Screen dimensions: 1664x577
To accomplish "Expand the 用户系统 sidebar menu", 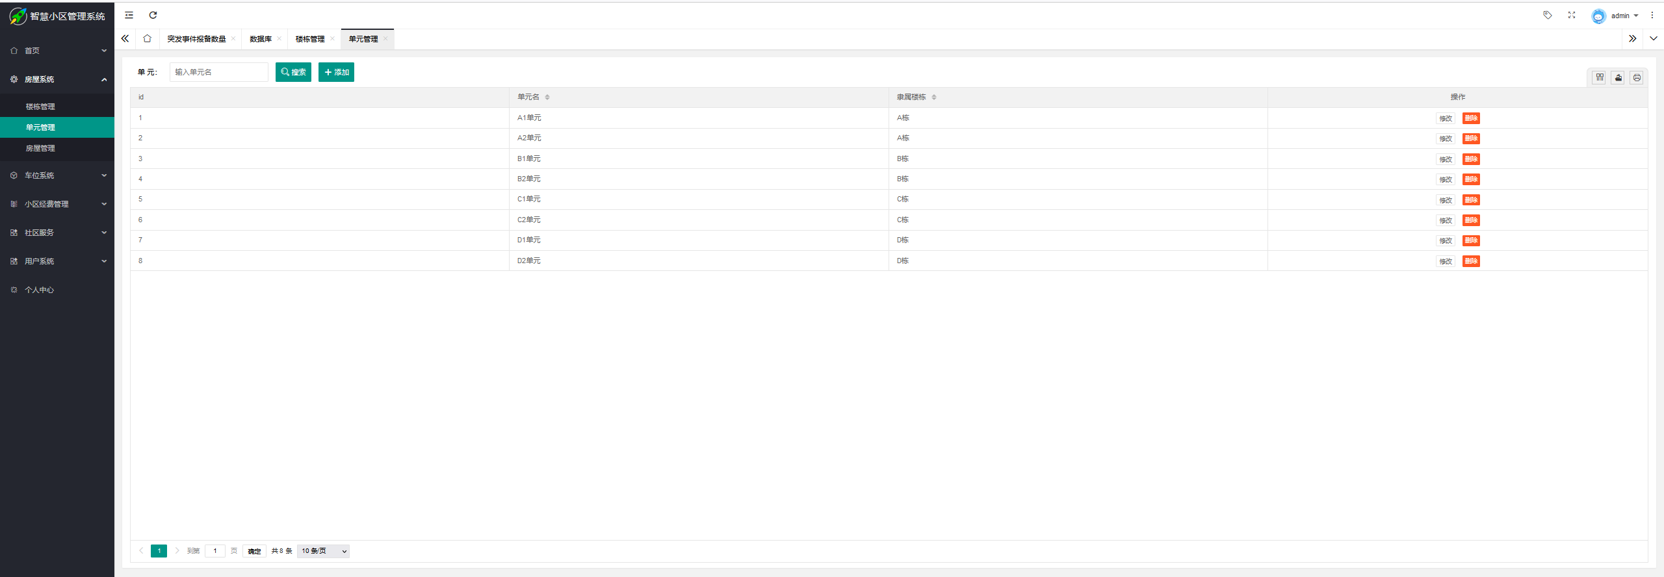I will (57, 261).
